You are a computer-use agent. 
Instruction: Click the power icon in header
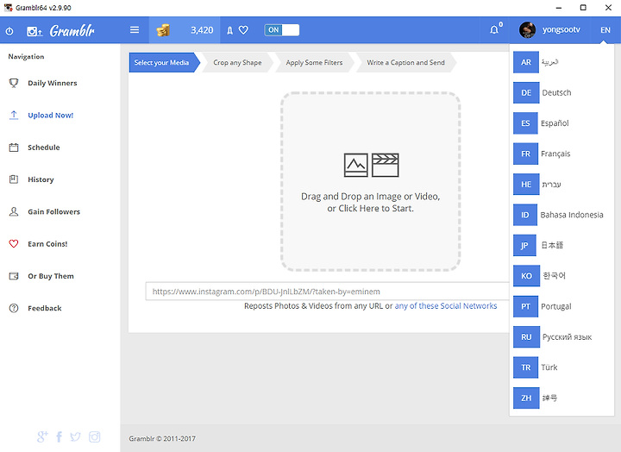pos(9,30)
